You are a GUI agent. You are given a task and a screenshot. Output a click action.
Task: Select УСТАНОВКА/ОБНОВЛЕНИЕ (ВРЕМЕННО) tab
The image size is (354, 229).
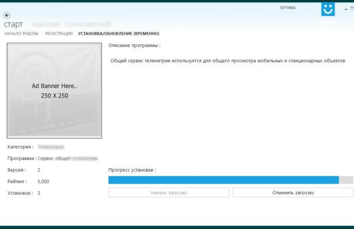coord(119,34)
